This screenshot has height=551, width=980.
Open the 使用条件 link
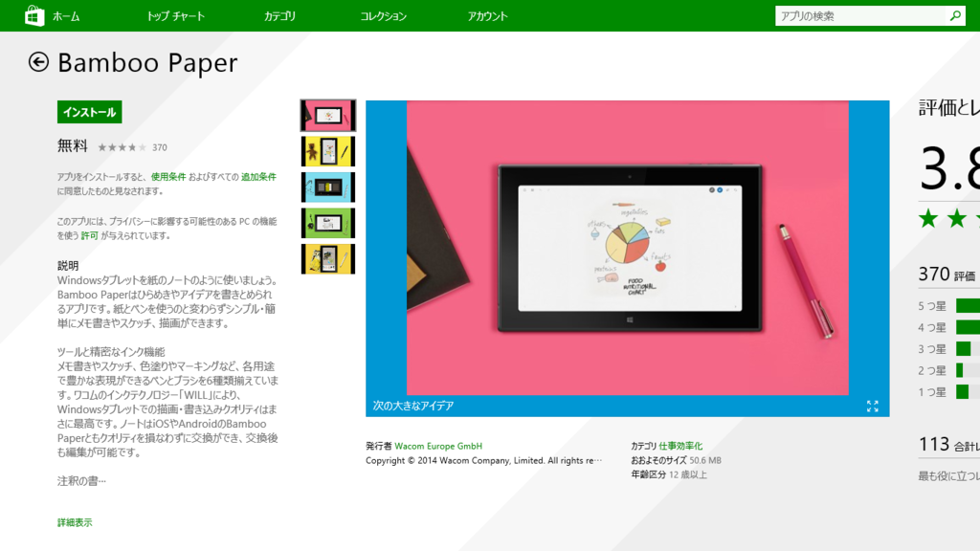click(168, 177)
